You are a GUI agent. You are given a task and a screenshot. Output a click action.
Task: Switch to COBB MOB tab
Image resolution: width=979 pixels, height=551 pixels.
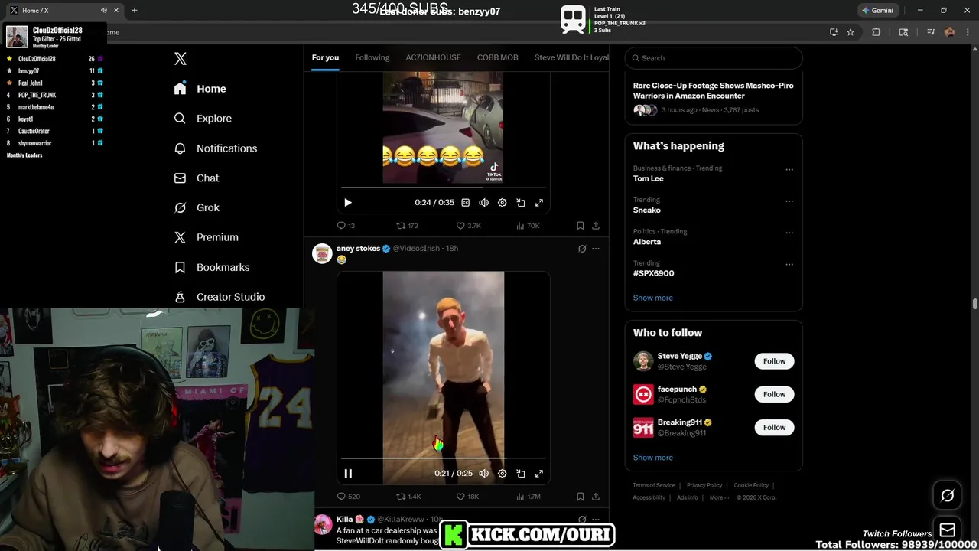497,57
